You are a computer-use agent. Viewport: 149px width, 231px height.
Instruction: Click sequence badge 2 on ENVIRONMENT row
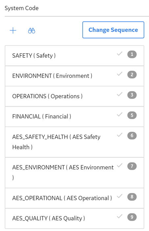point(132,75)
